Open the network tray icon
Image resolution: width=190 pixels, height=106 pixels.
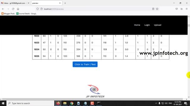[x=163, y=103]
